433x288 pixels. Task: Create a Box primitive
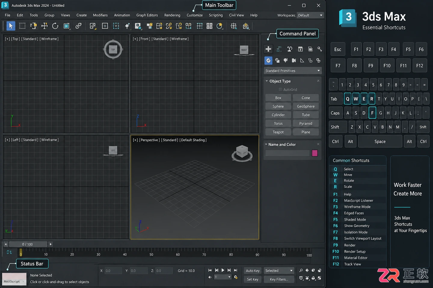pyautogui.click(x=278, y=98)
